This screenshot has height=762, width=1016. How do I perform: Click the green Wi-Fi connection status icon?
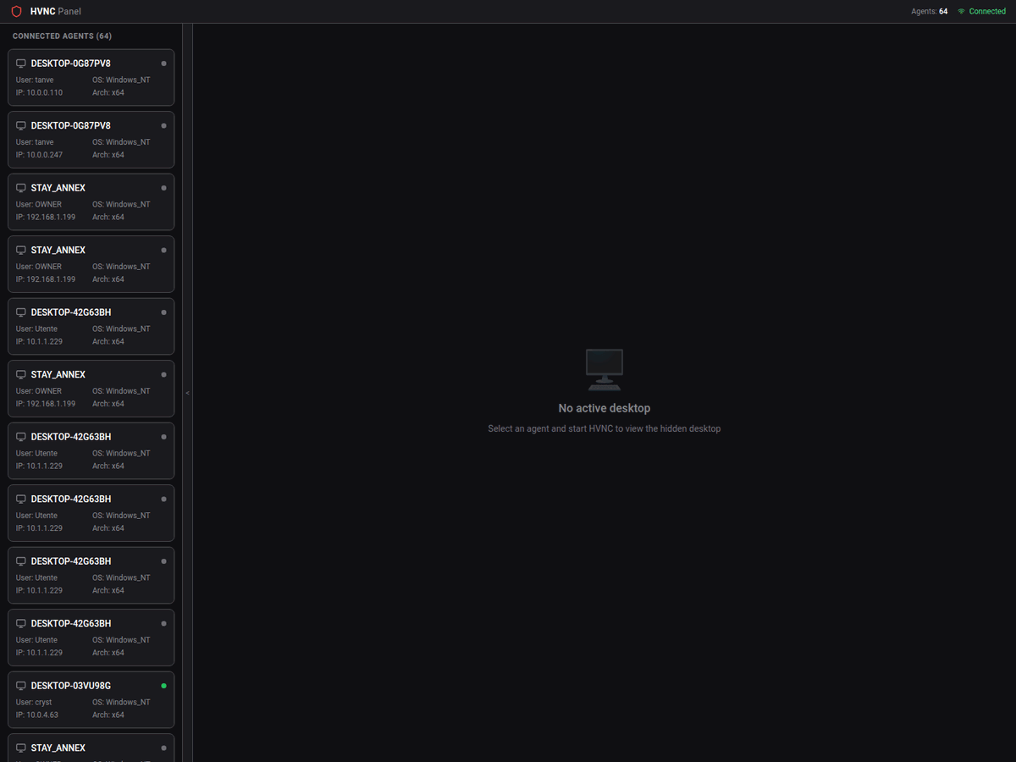961,12
